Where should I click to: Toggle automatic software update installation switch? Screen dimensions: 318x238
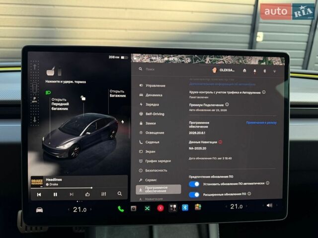coord(194,184)
